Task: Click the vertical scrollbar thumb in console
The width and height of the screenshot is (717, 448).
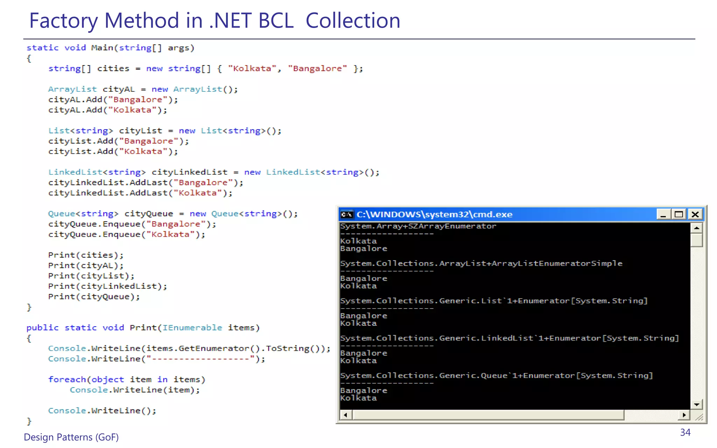Action: (x=697, y=240)
